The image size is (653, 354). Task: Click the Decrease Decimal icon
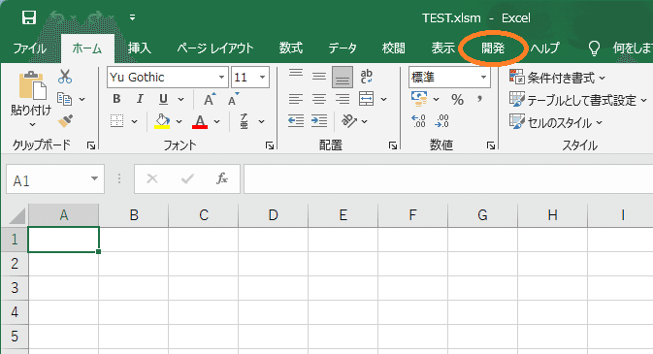pyautogui.click(x=441, y=121)
